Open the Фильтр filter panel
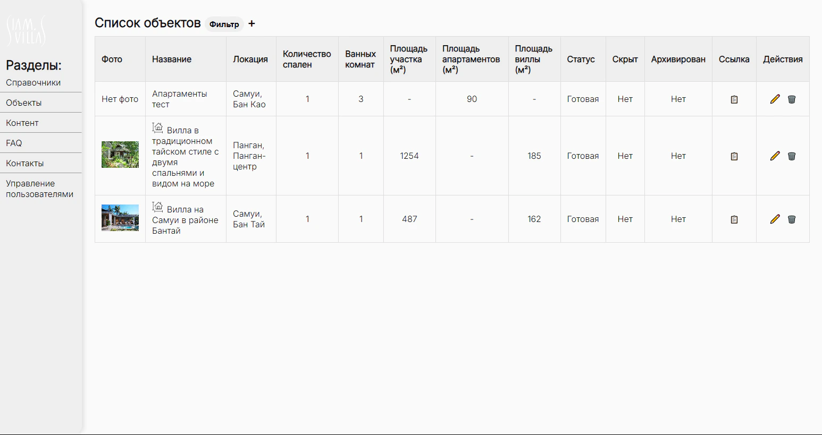822x435 pixels. [x=224, y=24]
